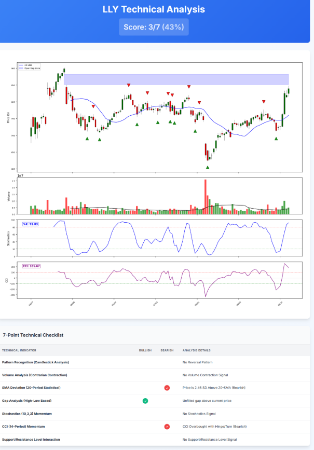Select the Support/Resistance Level Interaction row label
The image size is (314, 450).
(x=31, y=440)
